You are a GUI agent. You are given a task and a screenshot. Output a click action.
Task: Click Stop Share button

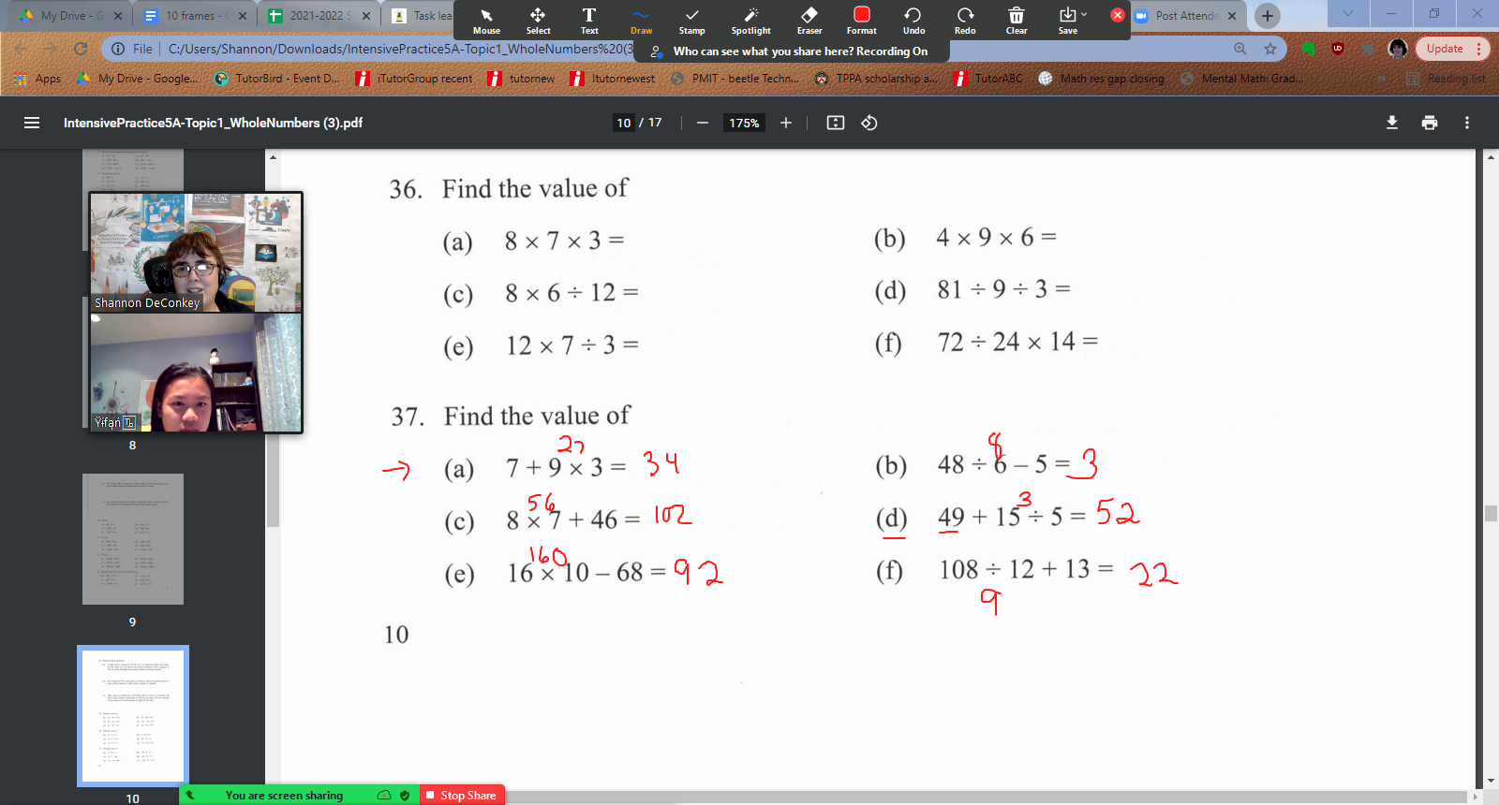(x=461, y=795)
